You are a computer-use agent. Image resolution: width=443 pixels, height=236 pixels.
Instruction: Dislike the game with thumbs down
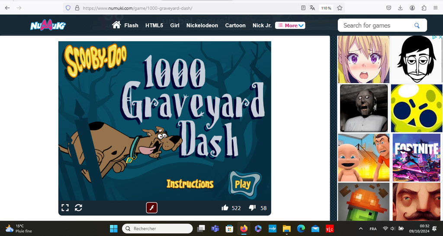coord(252,208)
